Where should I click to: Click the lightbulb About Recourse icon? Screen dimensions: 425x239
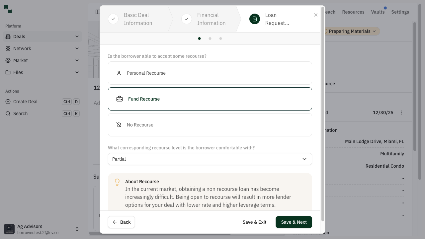pos(117,182)
